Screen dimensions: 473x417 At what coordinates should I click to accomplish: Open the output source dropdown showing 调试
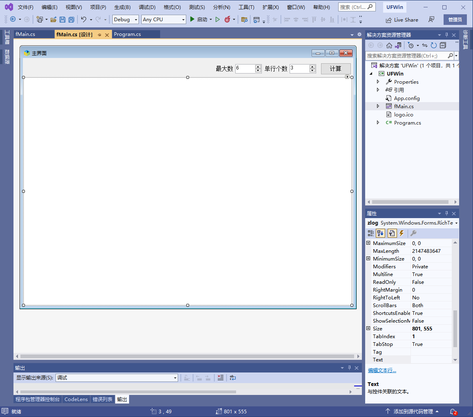(x=175, y=378)
